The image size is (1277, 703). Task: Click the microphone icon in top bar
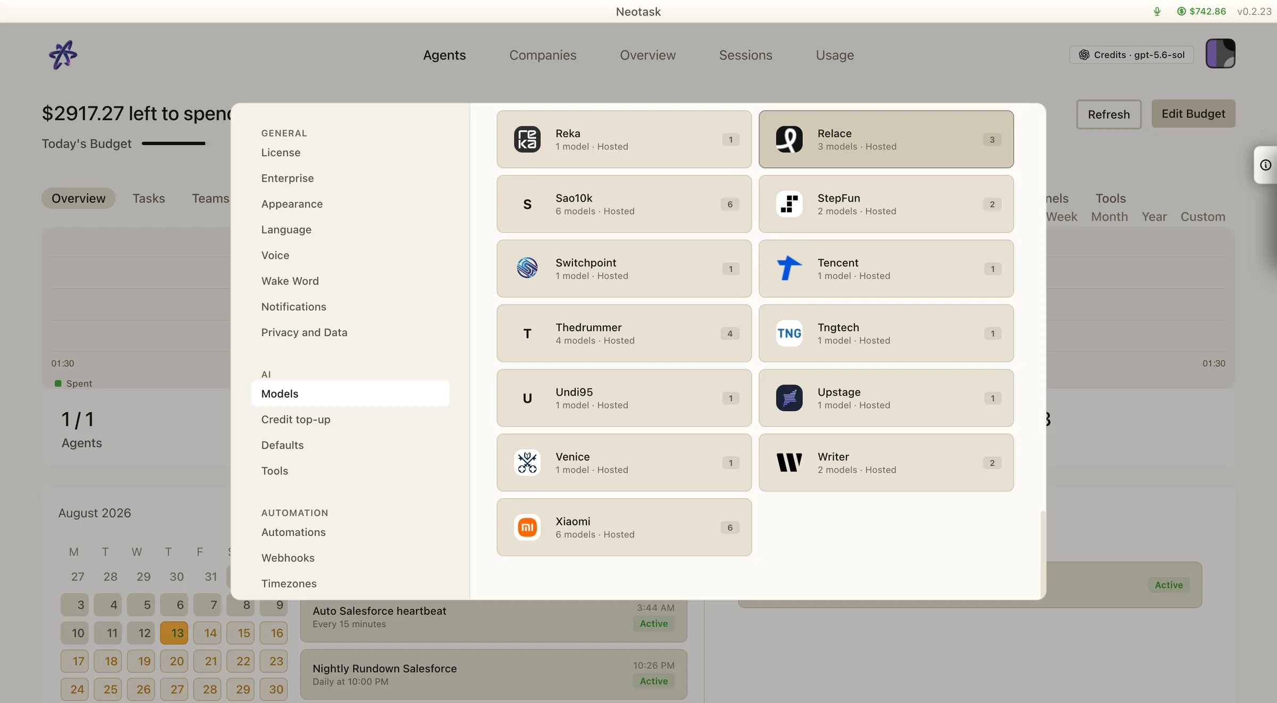(1157, 11)
